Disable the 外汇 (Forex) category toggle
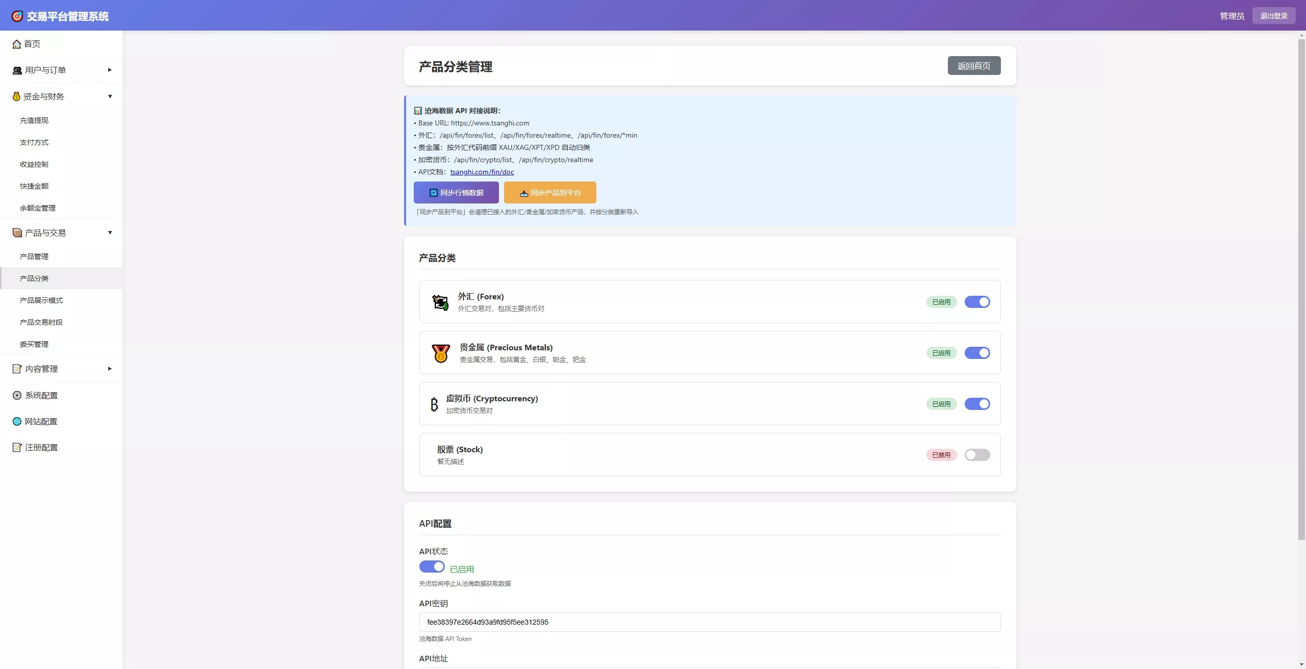This screenshot has height=669, width=1306. pos(977,302)
